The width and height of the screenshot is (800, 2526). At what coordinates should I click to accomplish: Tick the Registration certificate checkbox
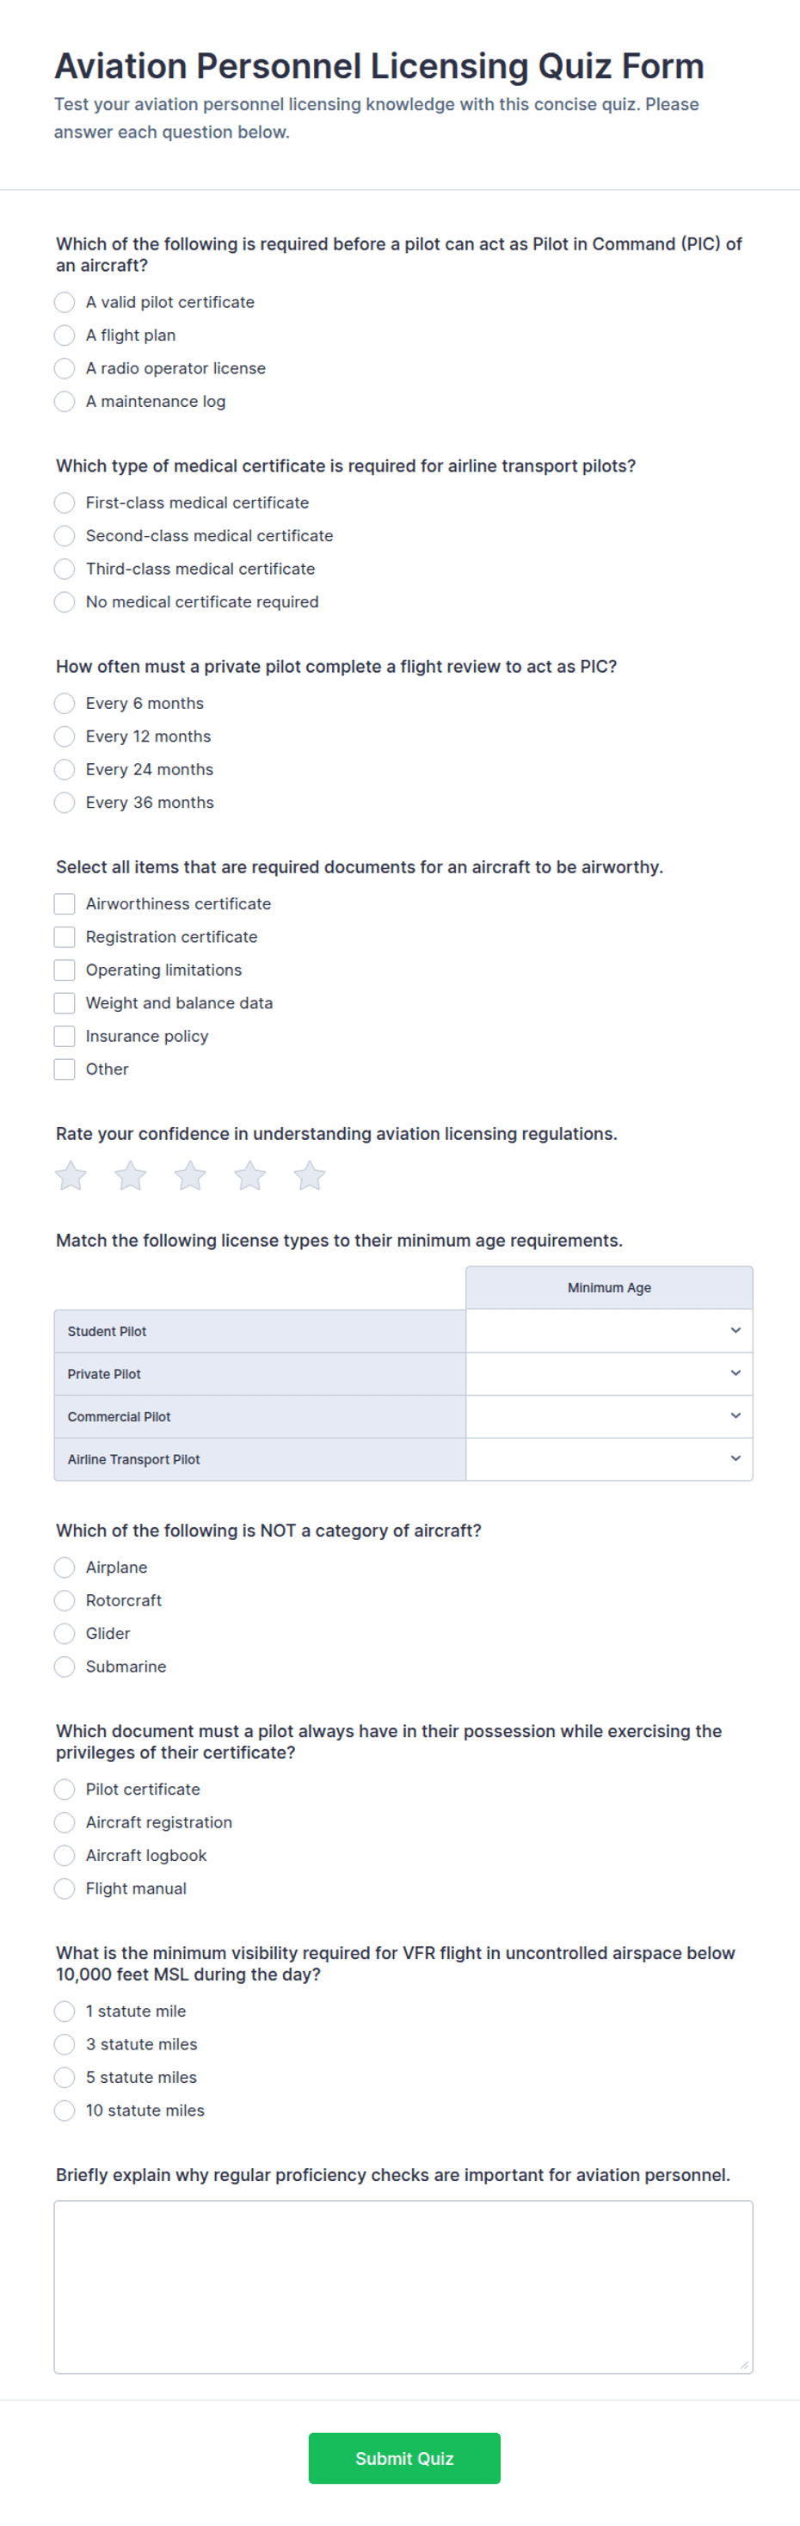coord(65,938)
